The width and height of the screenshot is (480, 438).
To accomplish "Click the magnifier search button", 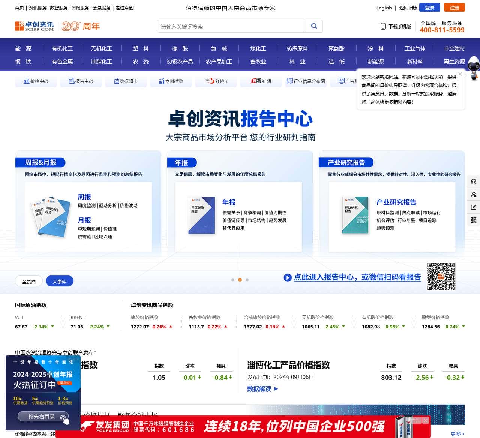I will pos(314,26).
